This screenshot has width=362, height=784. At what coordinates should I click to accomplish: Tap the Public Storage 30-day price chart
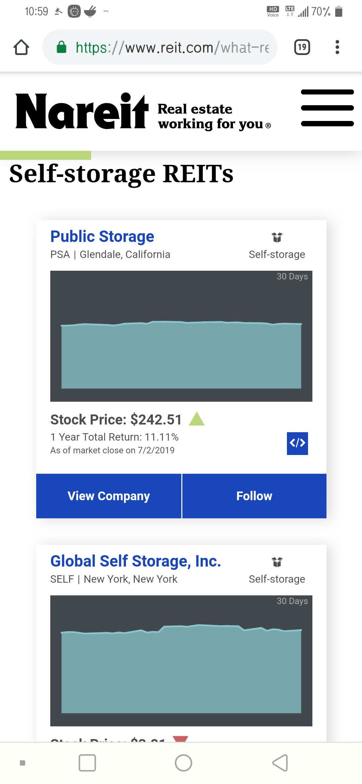[x=181, y=336]
